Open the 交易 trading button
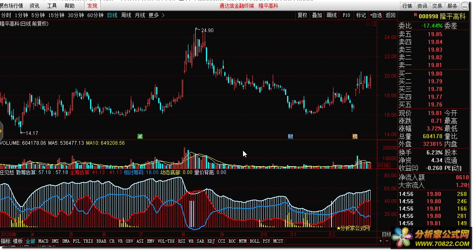 coord(437,6)
